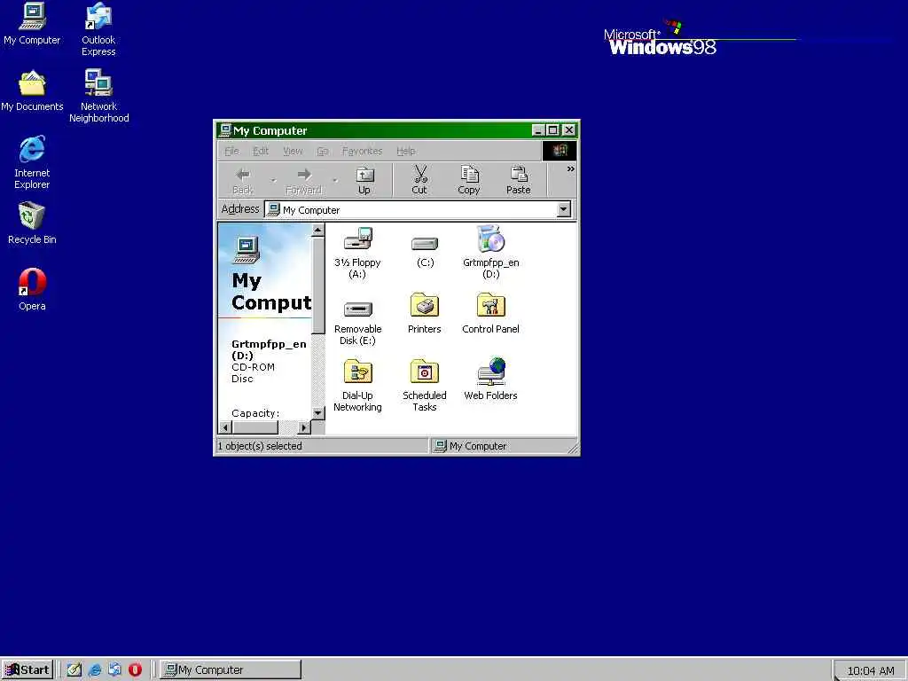The image size is (908, 681).
Task: Click My Computer title bar system icon
Action: pyautogui.click(x=225, y=130)
